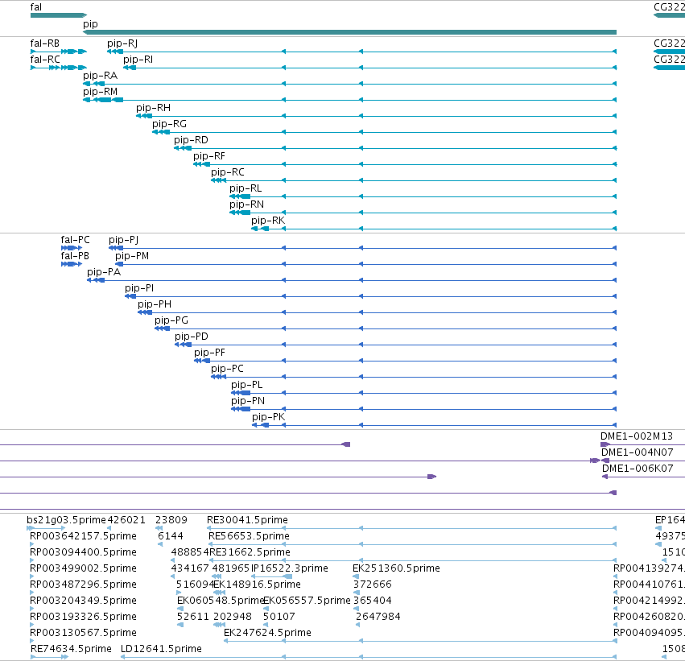Image resolution: width=685 pixels, height=661 pixels.
Task: Select protein pip-PD
Action: point(192,337)
